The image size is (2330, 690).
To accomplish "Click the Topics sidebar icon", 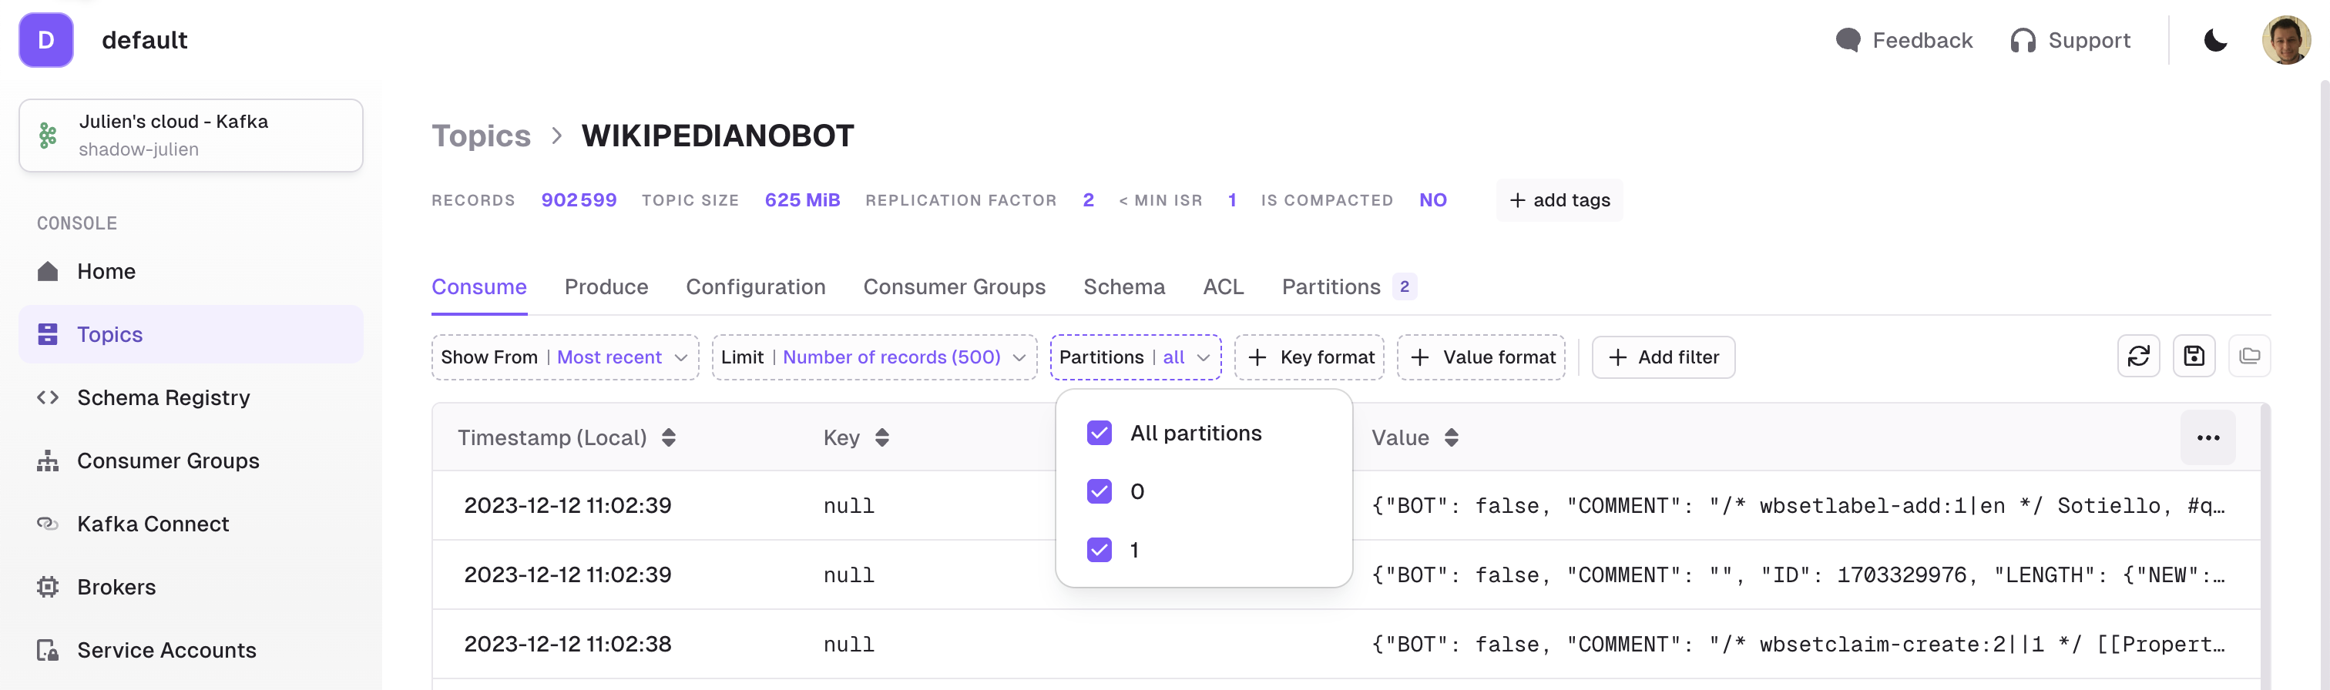I will point(48,334).
